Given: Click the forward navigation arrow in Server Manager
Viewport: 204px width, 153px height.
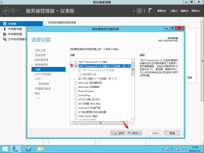Looking at the screenshot, I should click(x=13, y=11).
